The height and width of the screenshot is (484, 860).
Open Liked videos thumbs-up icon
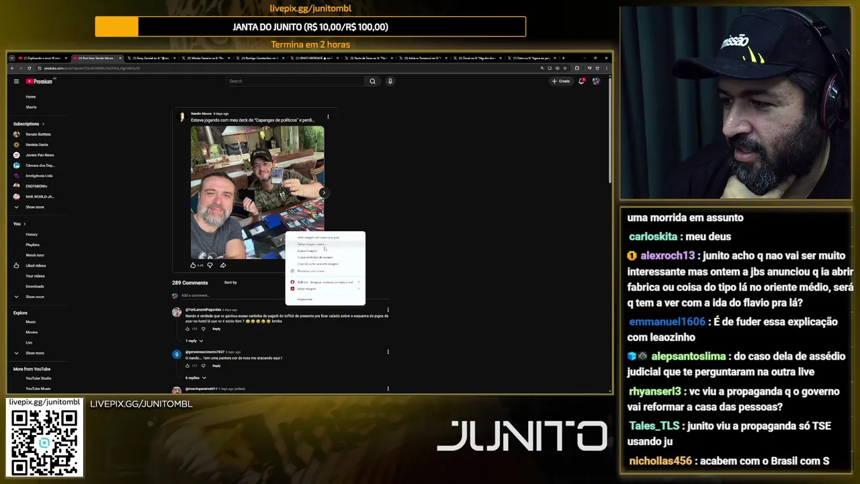tap(17, 266)
